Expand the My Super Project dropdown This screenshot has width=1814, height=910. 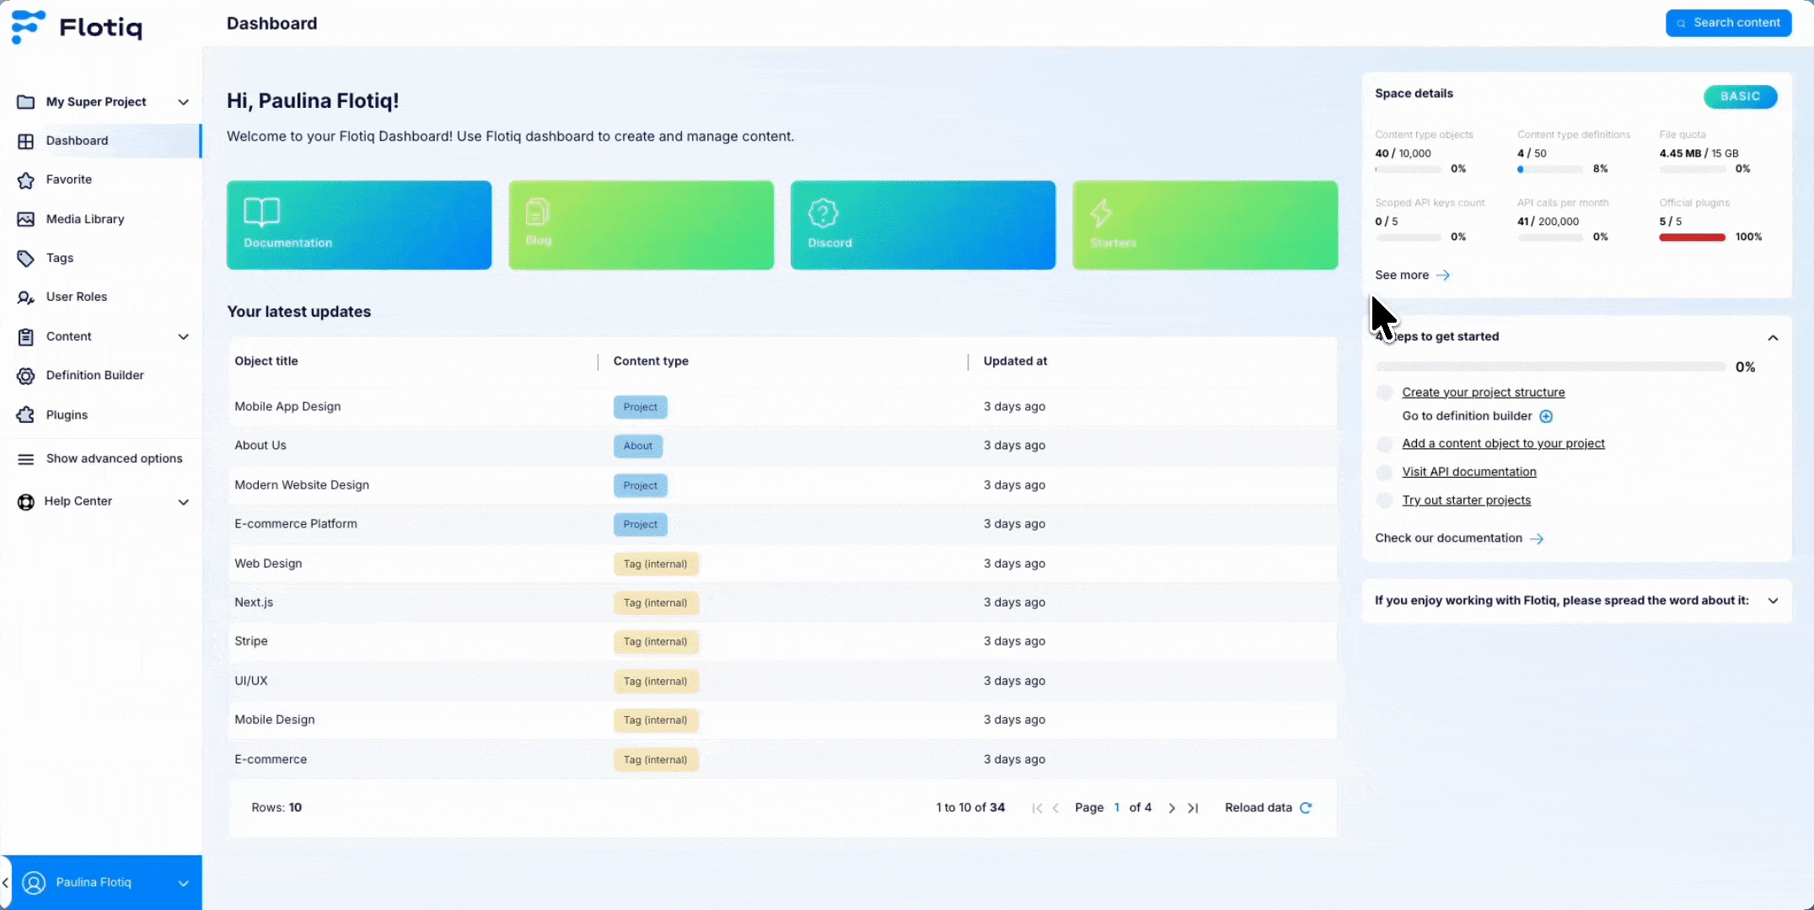click(x=183, y=102)
